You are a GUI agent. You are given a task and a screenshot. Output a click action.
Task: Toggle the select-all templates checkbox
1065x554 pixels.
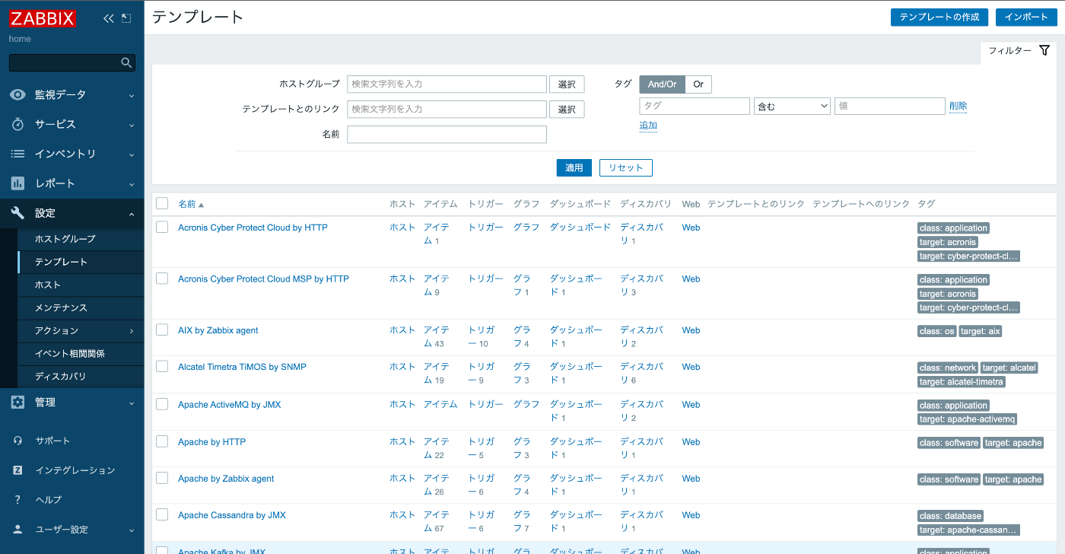(162, 203)
